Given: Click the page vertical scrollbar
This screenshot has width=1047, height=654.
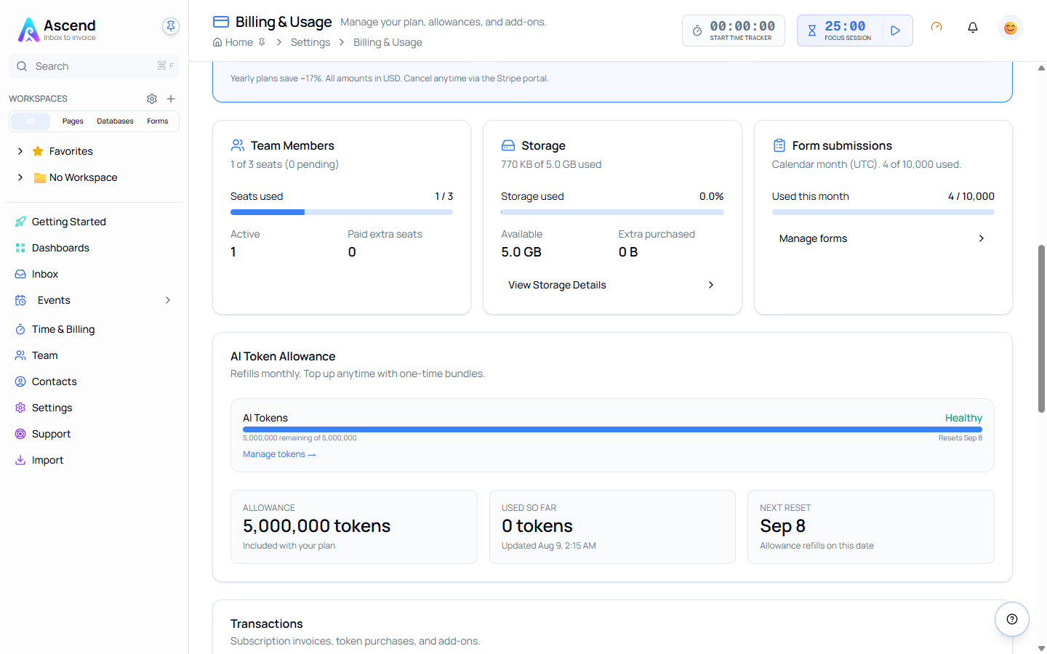Looking at the screenshot, I should [1041, 329].
